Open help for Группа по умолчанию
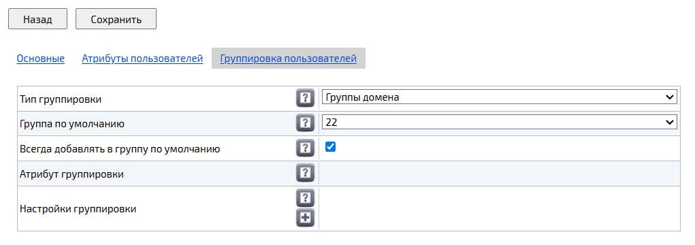Image resolution: width=695 pixels, height=245 pixels. pos(305,123)
